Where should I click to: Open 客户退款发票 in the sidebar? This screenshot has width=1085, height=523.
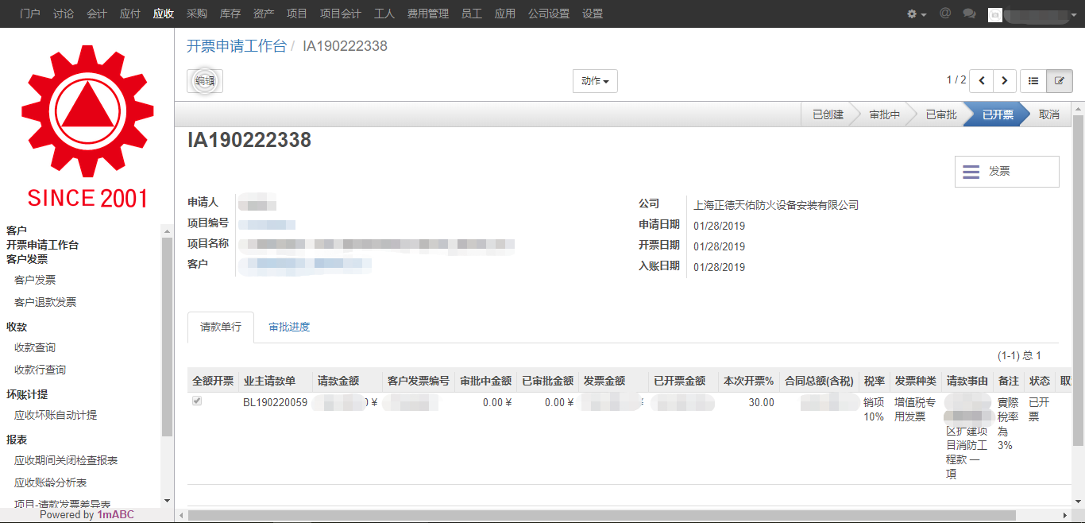point(45,302)
